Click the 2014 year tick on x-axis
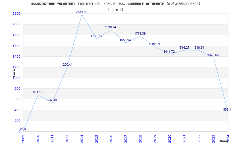The height and width of the screenshot is (144, 231). click(x=82, y=138)
